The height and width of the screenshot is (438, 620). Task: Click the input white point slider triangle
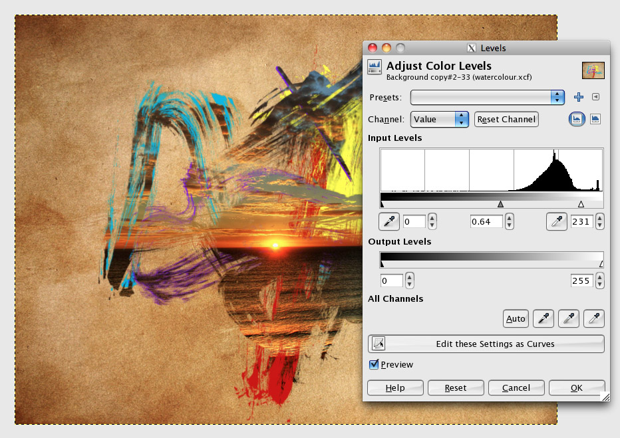click(x=581, y=204)
